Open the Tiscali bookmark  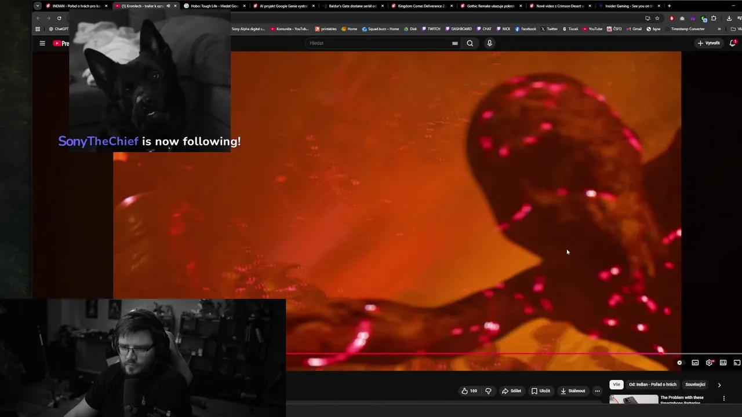570,29
